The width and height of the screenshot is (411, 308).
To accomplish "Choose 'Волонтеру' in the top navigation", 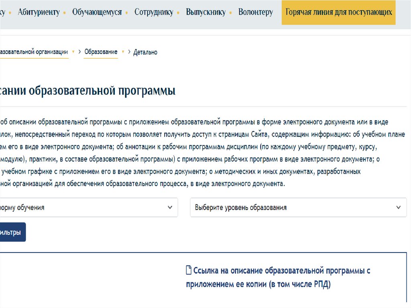I will pos(255,12).
